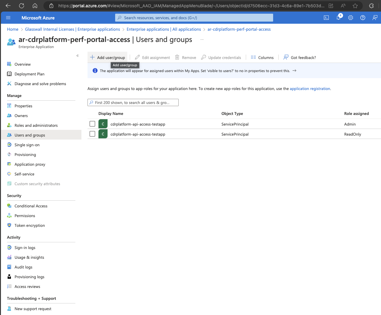Image resolution: width=381 pixels, height=315 pixels.
Task: Collapse the sidebar with double chevron
Action: (78, 56)
